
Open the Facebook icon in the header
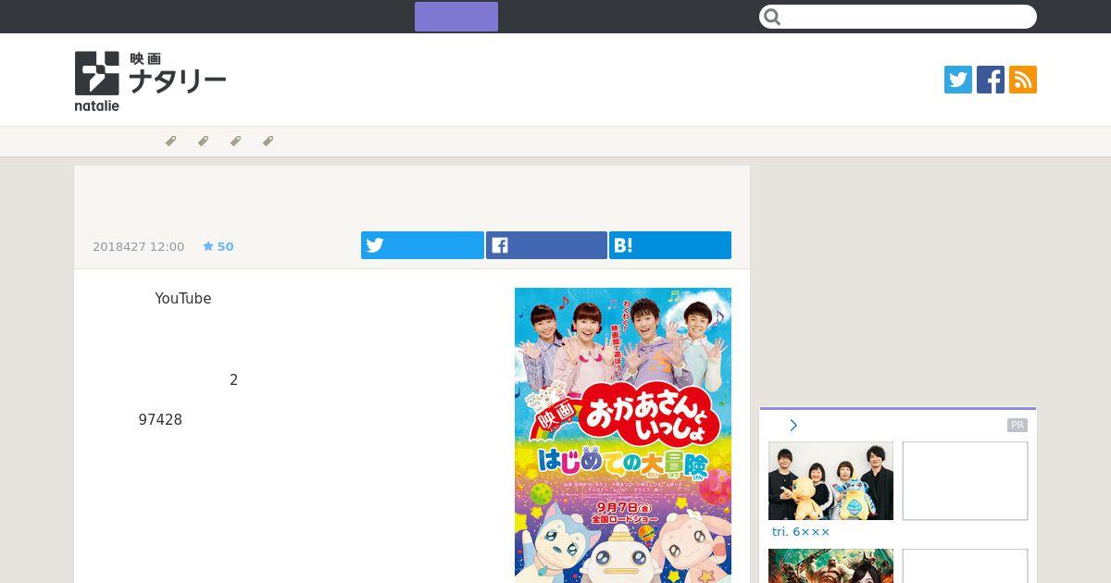coord(991,80)
